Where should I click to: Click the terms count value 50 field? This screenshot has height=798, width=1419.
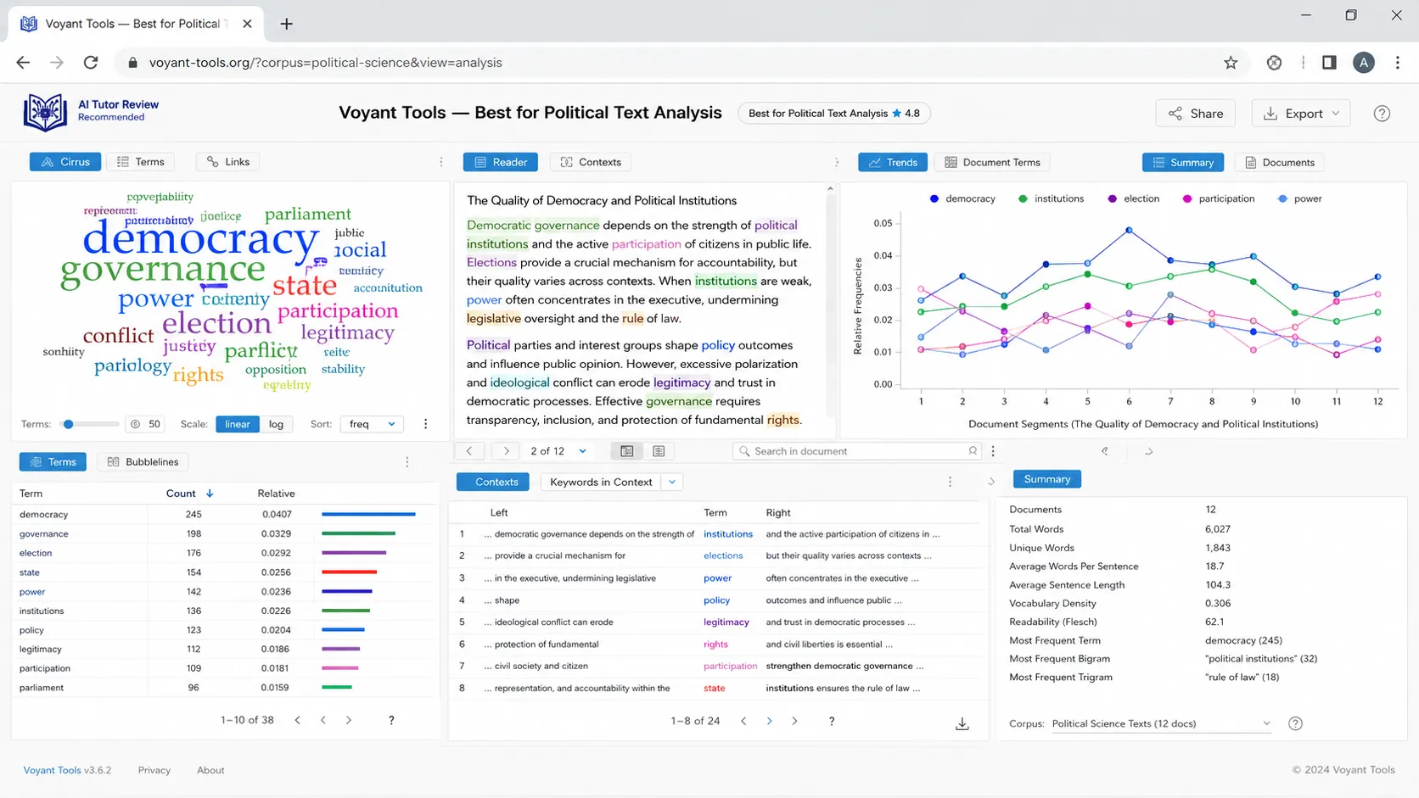click(x=145, y=424)
